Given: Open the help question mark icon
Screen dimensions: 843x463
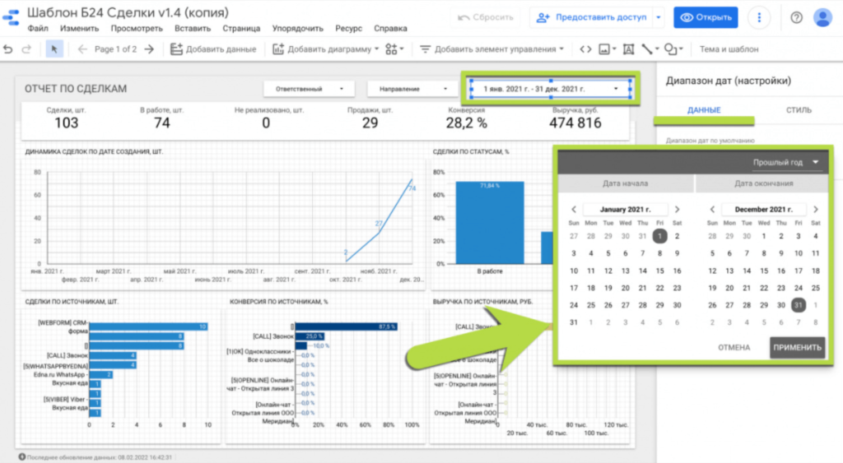Looking at the screenshot, I should [796, 17].
